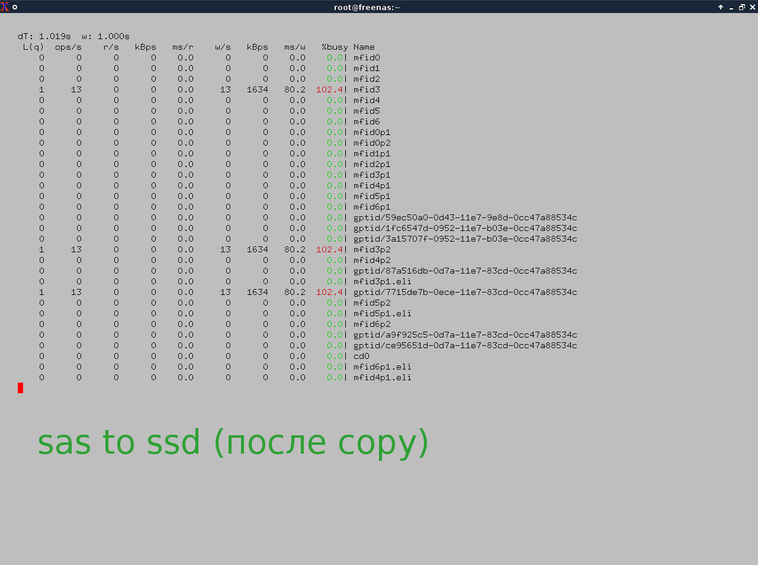This screenshot has width=758, height=565.
Task: Select the mfid6p1.eli device name
Action: [x=383, y=367]
